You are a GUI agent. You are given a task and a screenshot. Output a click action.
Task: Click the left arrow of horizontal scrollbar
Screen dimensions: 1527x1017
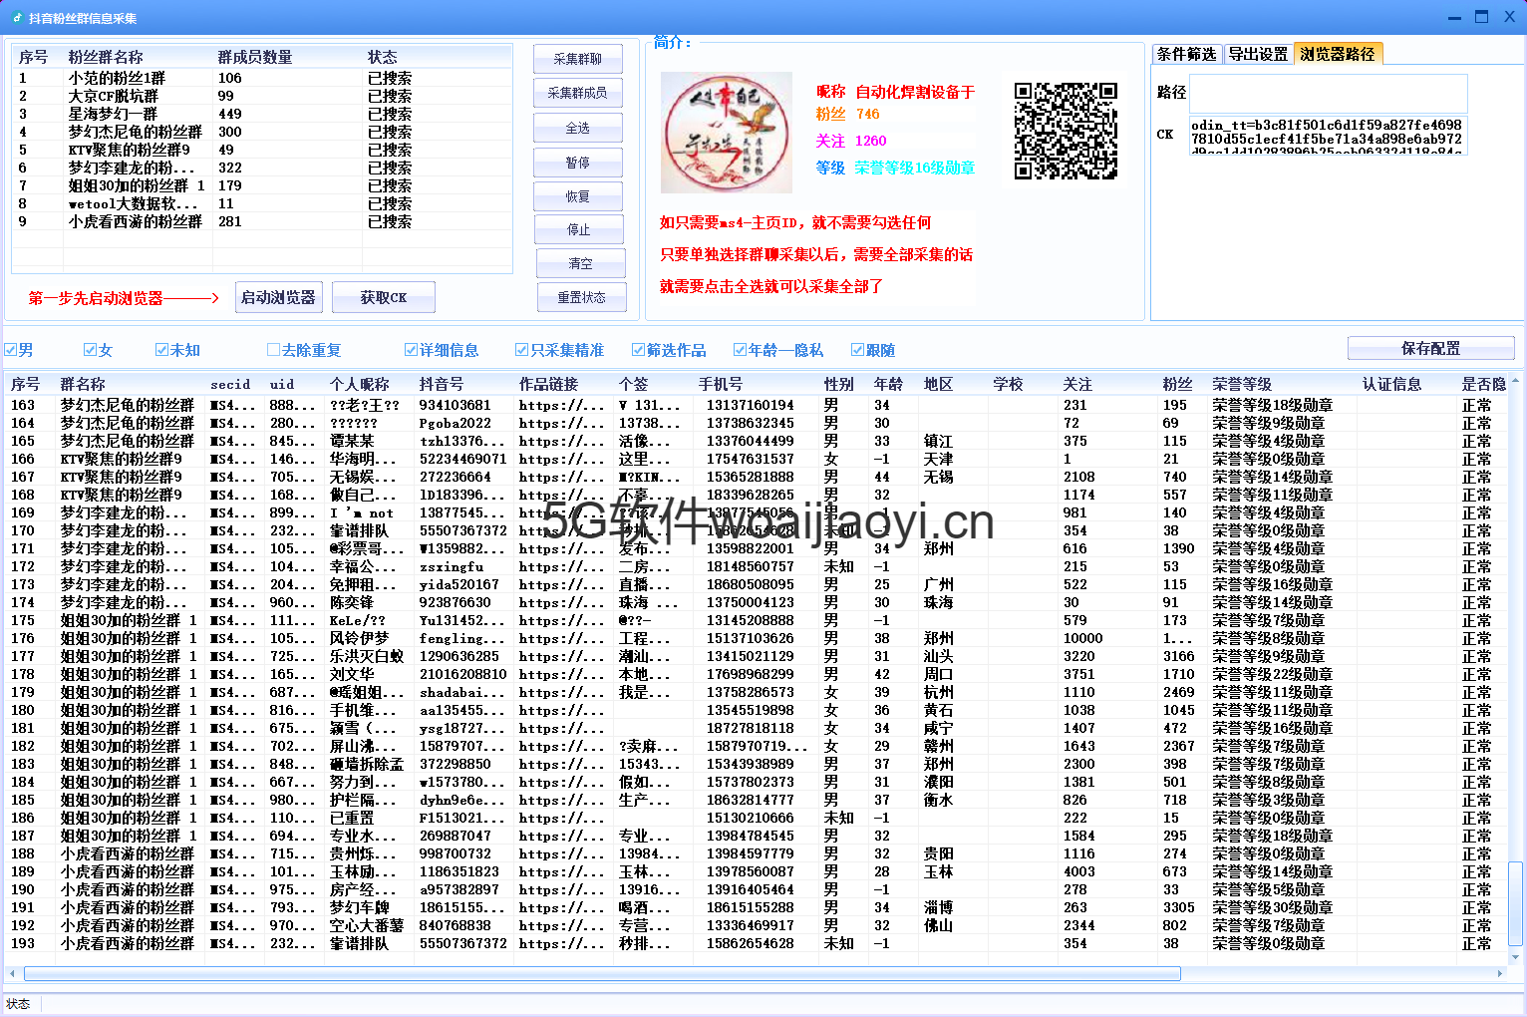(x=12, y=973)
